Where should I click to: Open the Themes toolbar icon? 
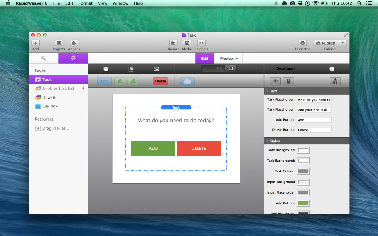tap(173, 43)
